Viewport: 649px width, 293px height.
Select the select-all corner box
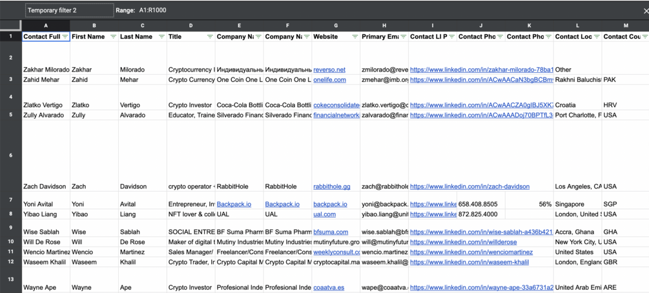point(11,26)
